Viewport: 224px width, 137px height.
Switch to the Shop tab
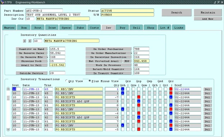[150, 28]
